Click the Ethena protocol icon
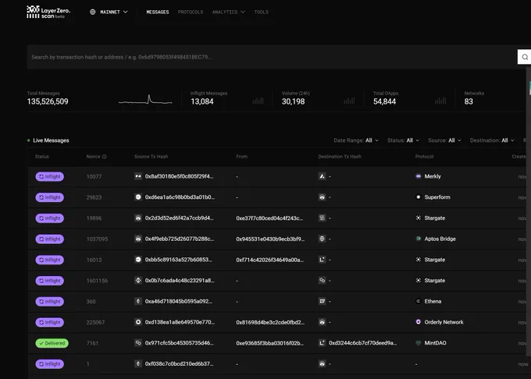Image resolution: width=531 pixels, height=379 pixels. [x=419, y=301]
